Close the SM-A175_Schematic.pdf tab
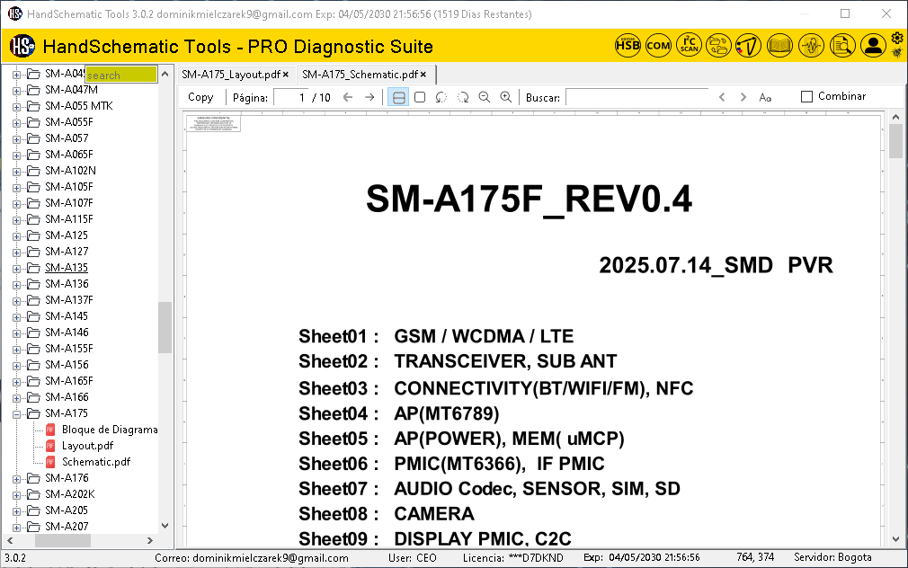The height and width of the screenshot is (568, 908). click(x=423, y=75)
